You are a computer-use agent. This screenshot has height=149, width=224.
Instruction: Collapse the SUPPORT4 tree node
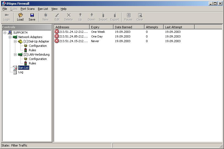pos(5,33)
